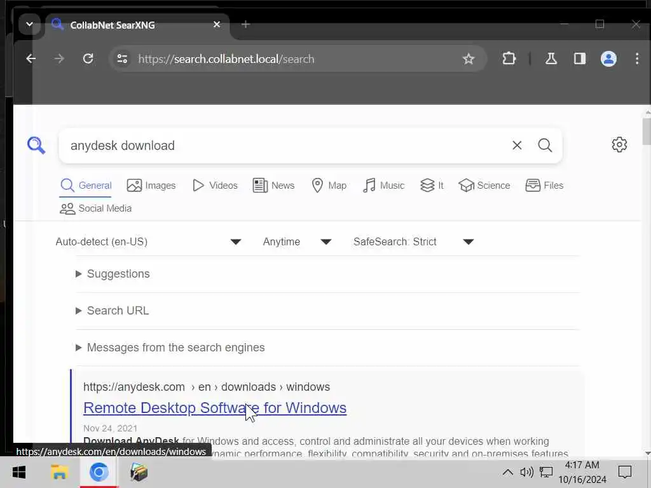Expand Messages from the search engines

point(170,348)
